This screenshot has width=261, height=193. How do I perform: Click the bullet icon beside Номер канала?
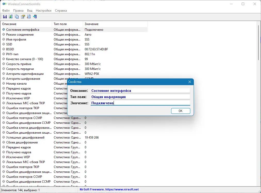coord(4,84)
